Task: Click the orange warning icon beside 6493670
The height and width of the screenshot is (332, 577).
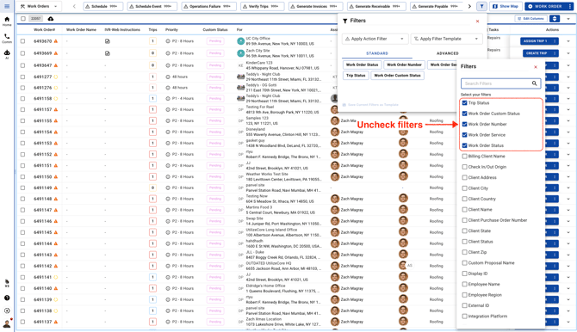Action: coord(56,41)
